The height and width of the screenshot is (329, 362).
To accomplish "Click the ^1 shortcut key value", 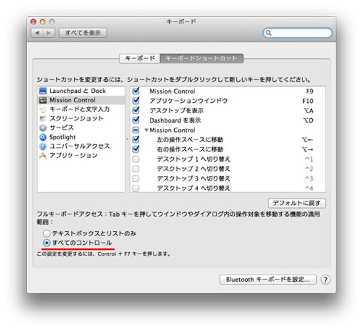I will 309,159.
